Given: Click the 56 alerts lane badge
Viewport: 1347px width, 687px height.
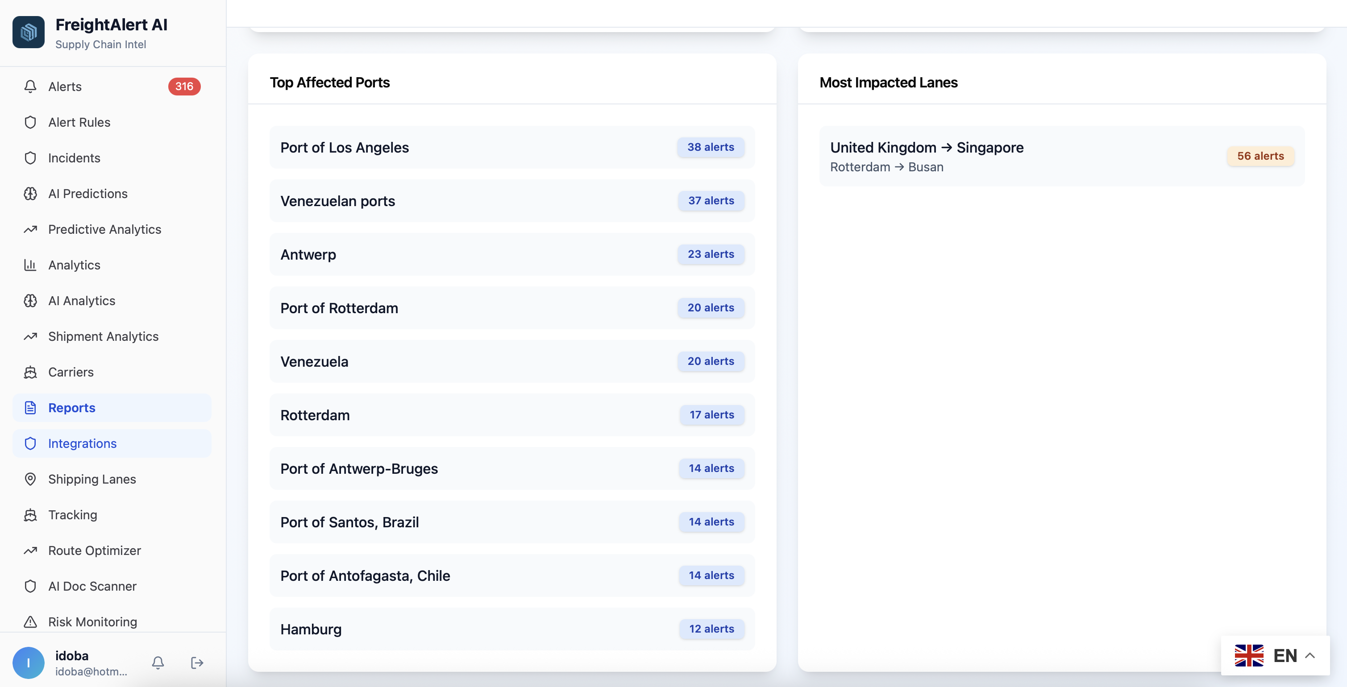Looking at the screenshot, I should click(x=1260, y=156).
